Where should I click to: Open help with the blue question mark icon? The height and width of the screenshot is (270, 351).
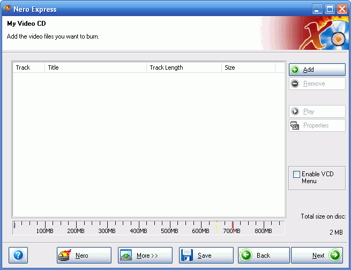click(18, 255)
